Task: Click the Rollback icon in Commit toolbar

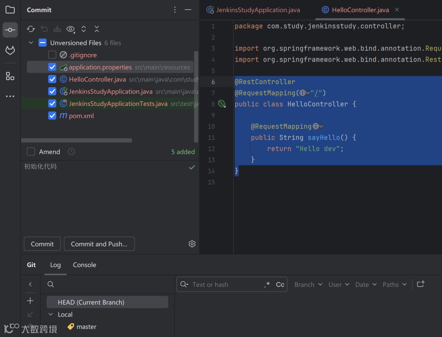Action: pyautogui.click(x=44, y=29)
